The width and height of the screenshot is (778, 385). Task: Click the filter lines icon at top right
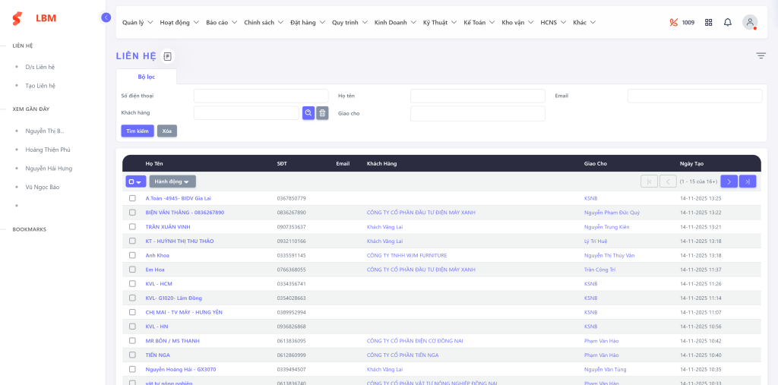pos(761,55)
